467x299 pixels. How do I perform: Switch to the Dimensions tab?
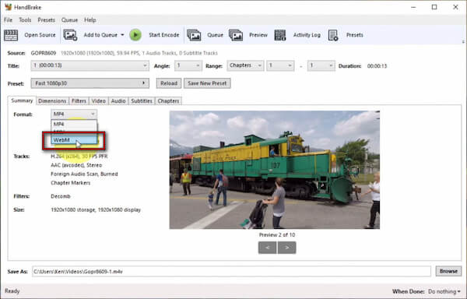(x=52, y=101)
